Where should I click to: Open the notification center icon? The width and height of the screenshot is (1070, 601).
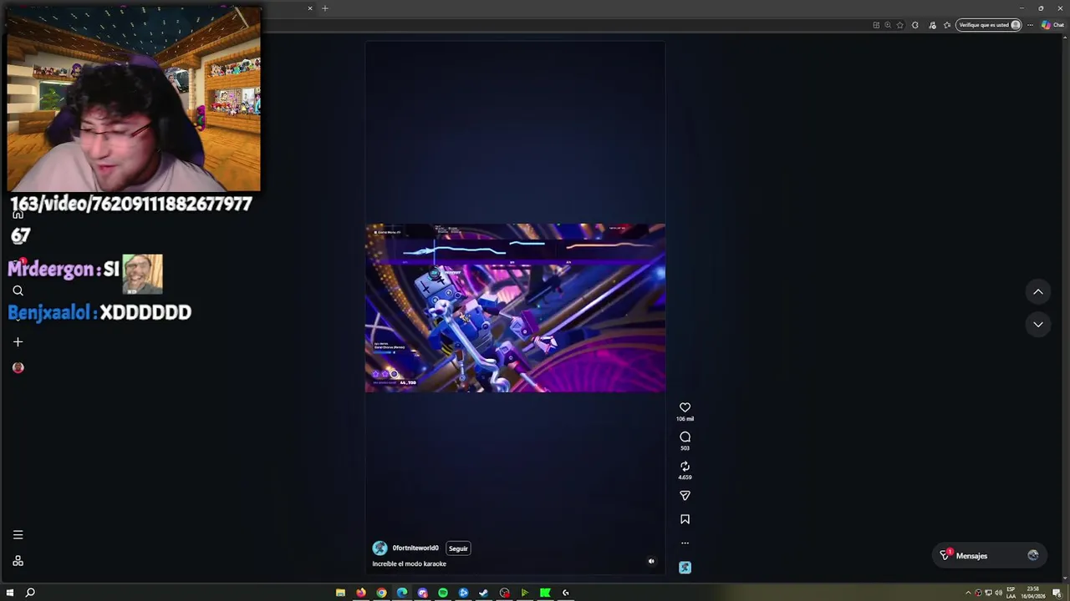tap(1057, 593)
